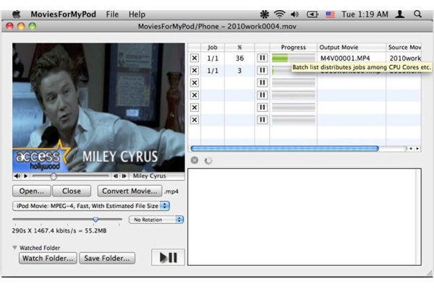Image resolution: width=434 pixels, height=289 pixels.
Task: Click the Open... button
Action: (32, 191)
